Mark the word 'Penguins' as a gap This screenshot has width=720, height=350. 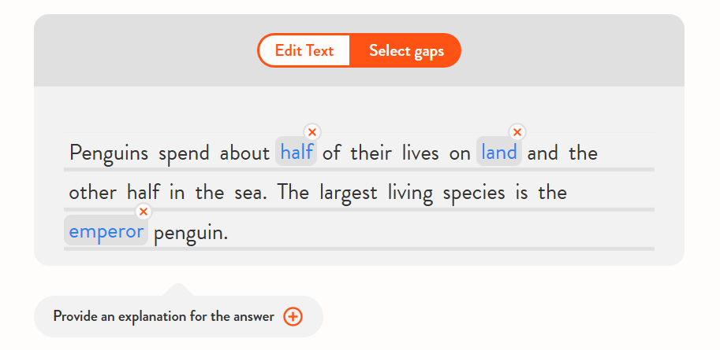click(x=109, y=153)
